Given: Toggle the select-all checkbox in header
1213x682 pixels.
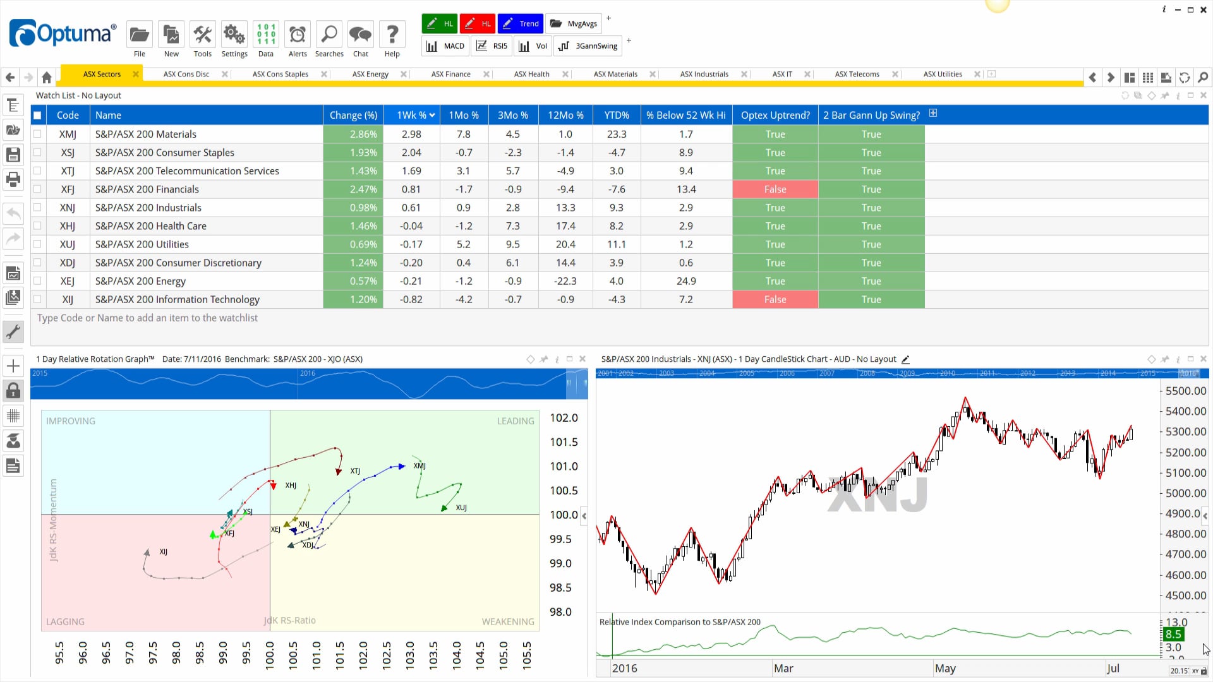Looking at the screenshot, I should tap(37, 115).
